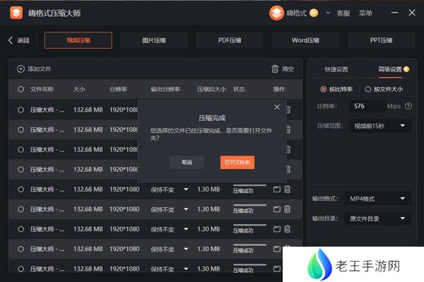The width and height of the screenshot is (424, 282).
Task: Open the 输出格式 dropdown showing MP4格式
Action: click(x=378, y=199)
